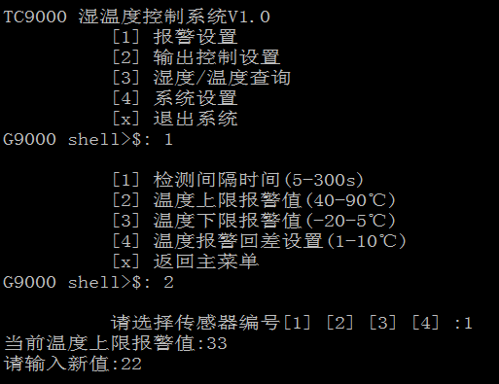The height and width of the screenshot is (384, 499).
Task: Click the 报警设置 menu entry
Action: 175,37
